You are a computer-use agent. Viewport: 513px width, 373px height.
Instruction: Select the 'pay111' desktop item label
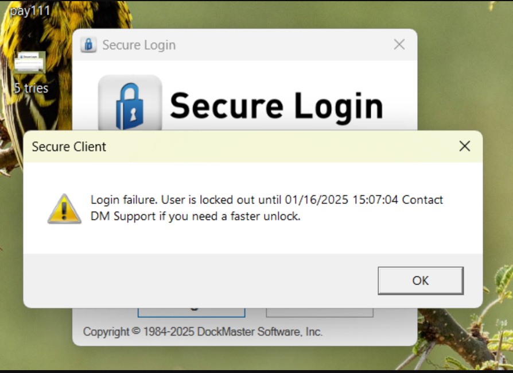pos(30,11)
